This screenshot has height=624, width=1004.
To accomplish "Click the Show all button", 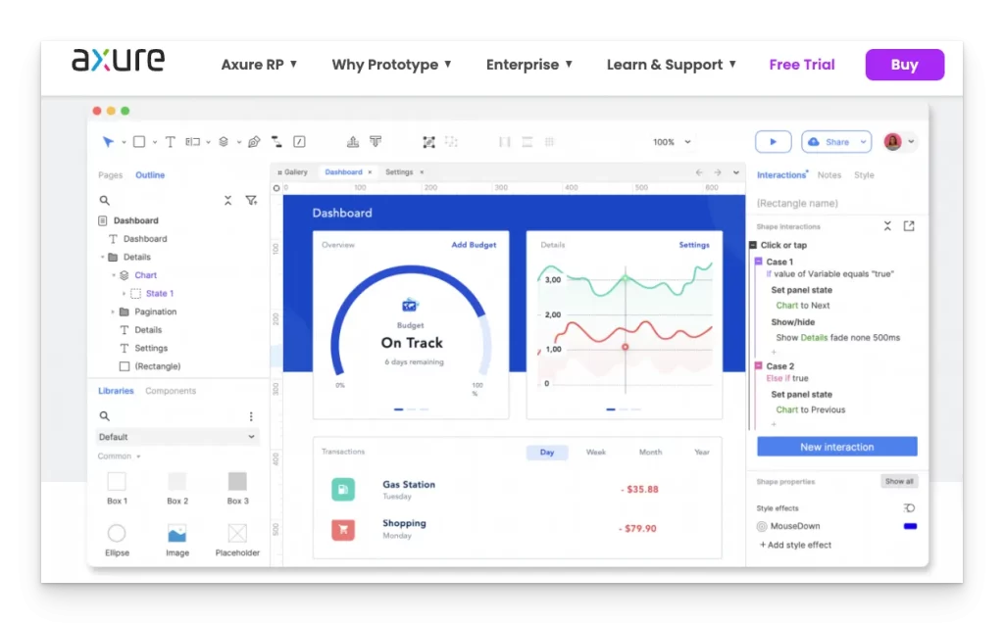I will click(x=899, y=481).
